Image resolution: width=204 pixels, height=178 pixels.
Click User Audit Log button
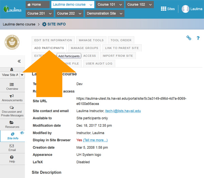pyautogui.click(x=99, y=64)
